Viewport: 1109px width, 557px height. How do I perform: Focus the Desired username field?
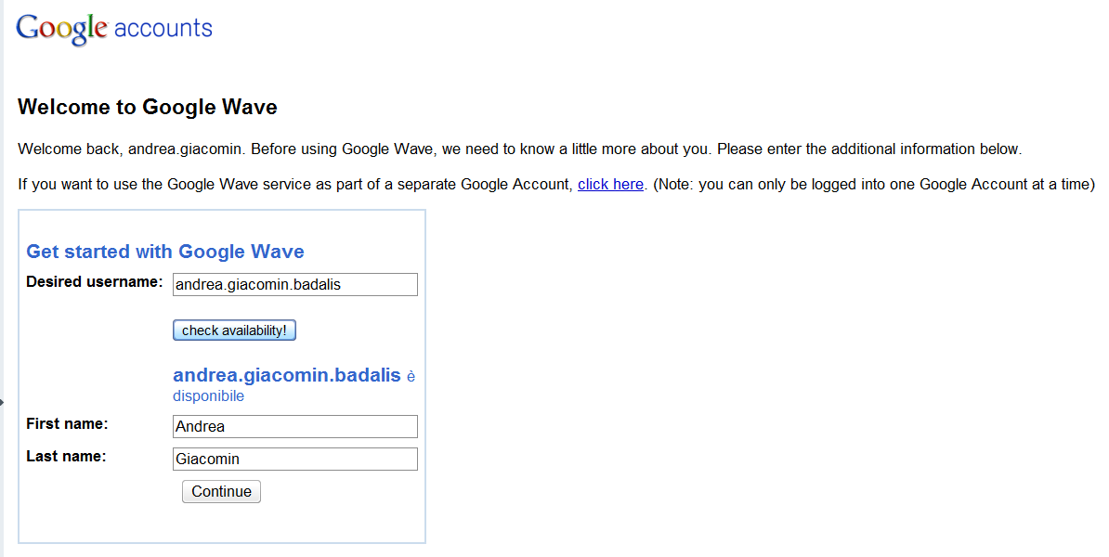(x=295, y=284)
